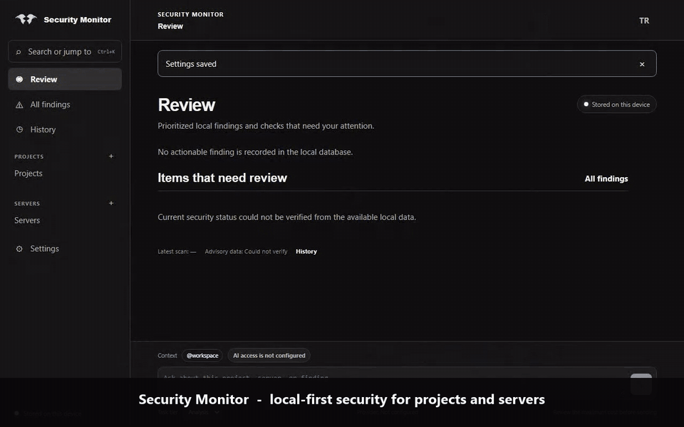Viewport: 684px width, 427px height.
Task: Focus the Search or jump to field
Action: point(65,51)
